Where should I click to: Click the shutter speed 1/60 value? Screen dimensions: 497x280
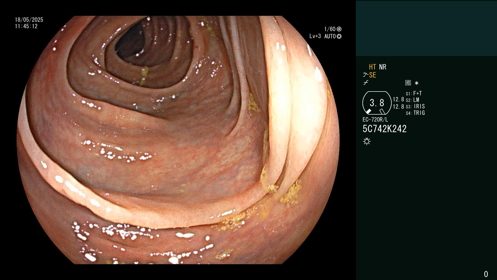(x=330, y=29)
